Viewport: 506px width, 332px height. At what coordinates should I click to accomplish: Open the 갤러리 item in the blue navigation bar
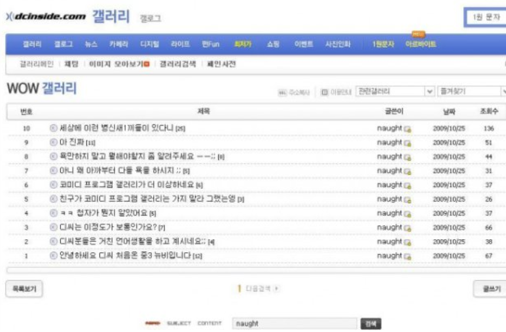click(x=32, y=44)
